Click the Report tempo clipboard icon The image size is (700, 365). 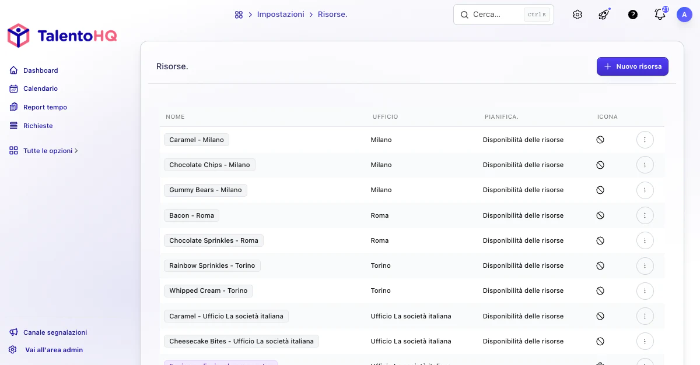click(13, 107)
